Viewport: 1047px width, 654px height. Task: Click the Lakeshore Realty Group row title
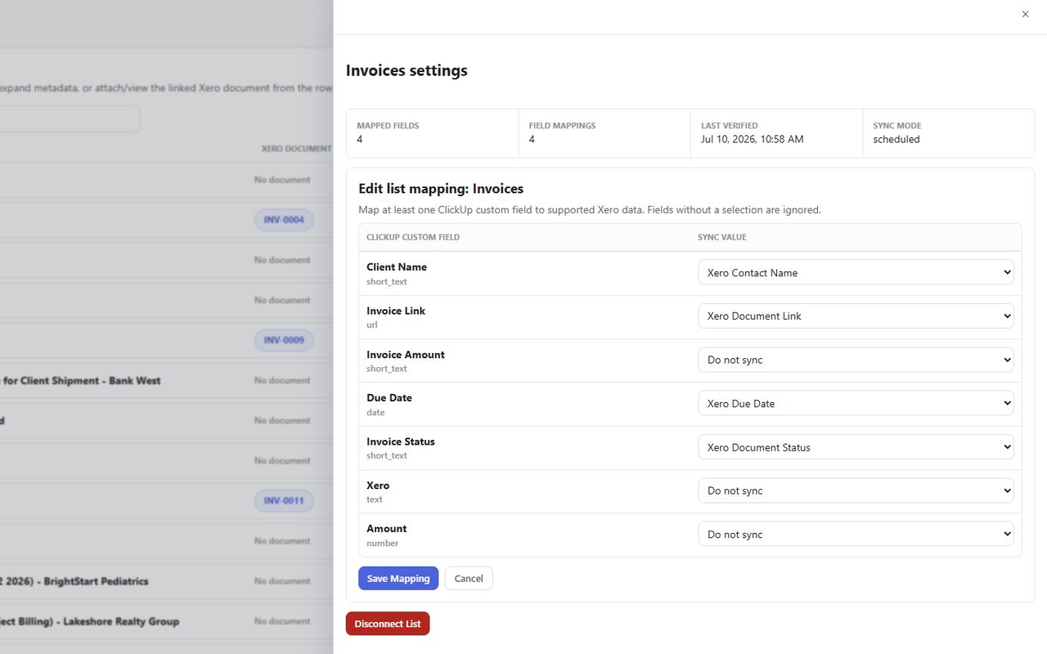pos(90,621)
